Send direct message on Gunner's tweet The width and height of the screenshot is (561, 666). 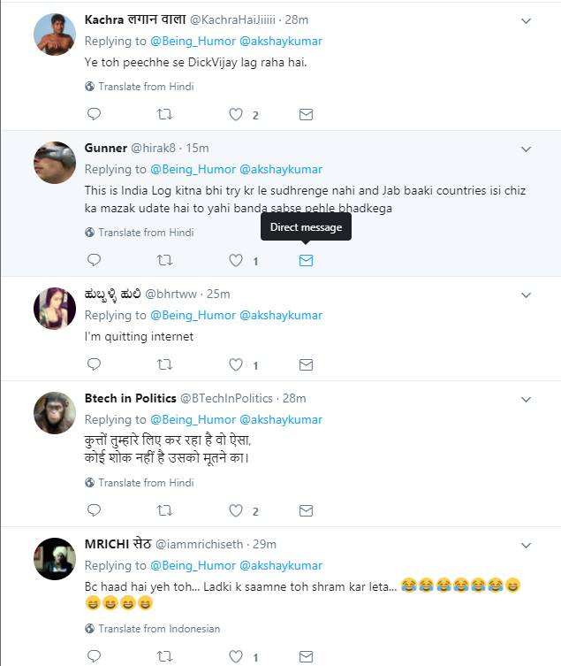[306, 260]
